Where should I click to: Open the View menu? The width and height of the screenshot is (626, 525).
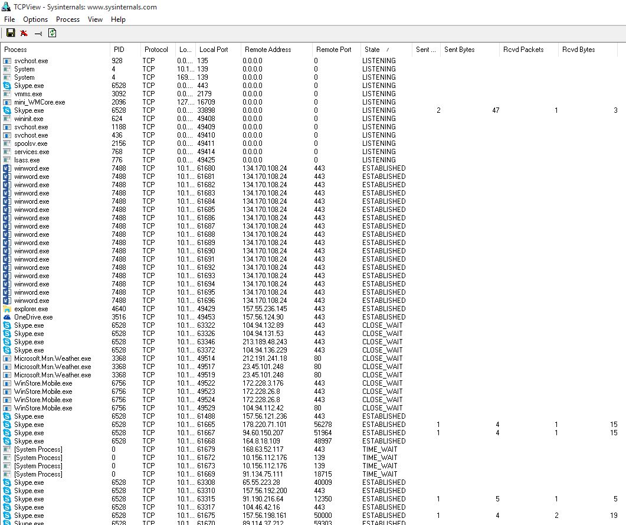95,19
